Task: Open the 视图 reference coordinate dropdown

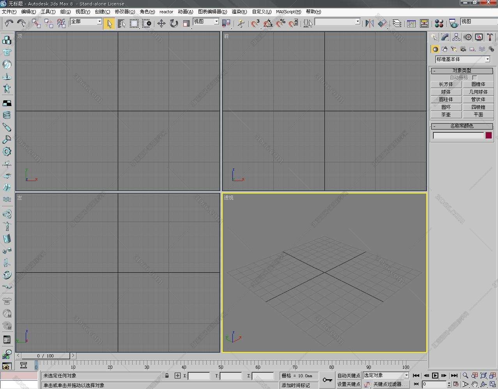Action: tap(216, 21)
